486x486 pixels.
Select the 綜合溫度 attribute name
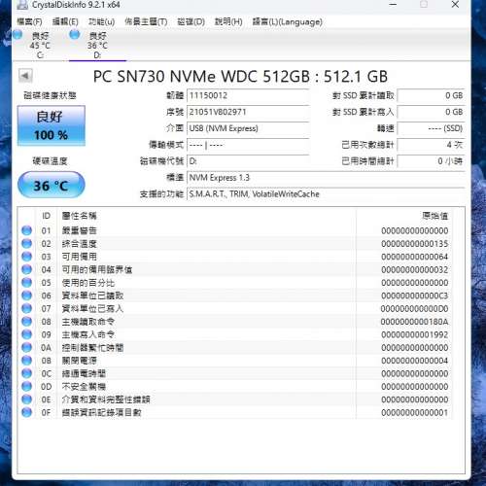[x=80, y=244]
